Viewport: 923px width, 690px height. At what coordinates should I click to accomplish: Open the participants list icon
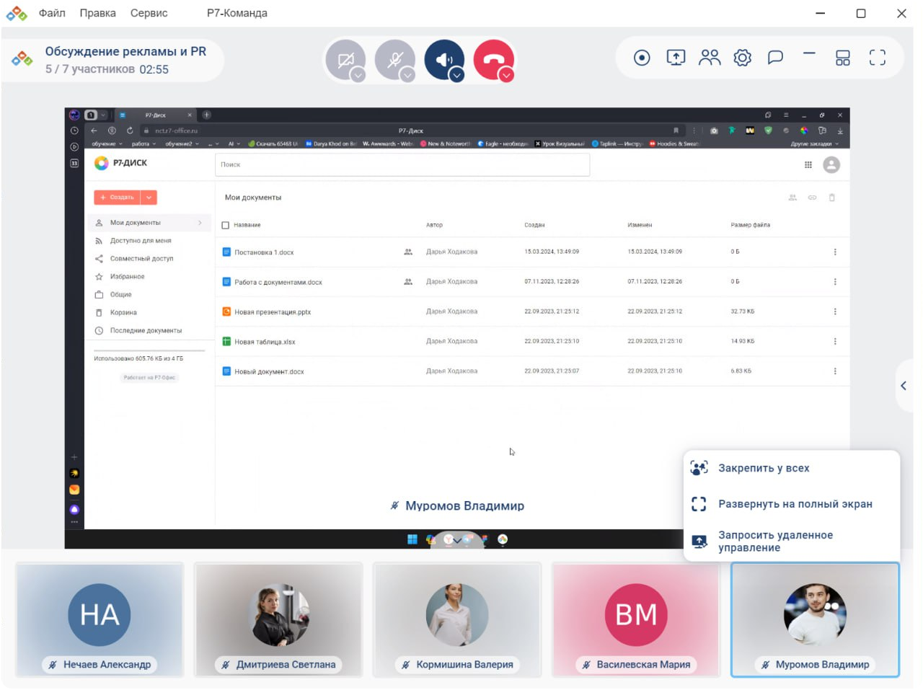(710, 58)
